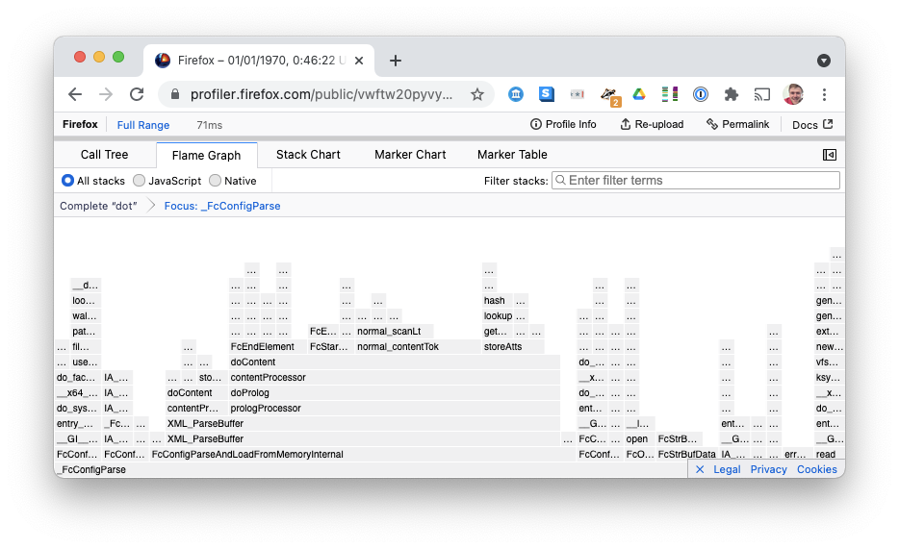899x549 pixels.
Task: Select the FcStrBufData flame bar
Action: tap(687, 454)
